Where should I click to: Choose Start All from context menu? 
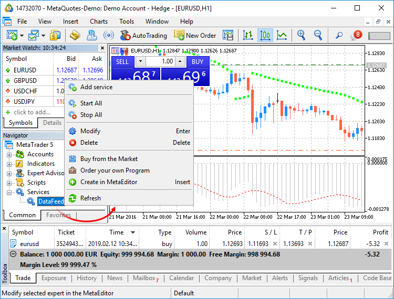(91, 103)
